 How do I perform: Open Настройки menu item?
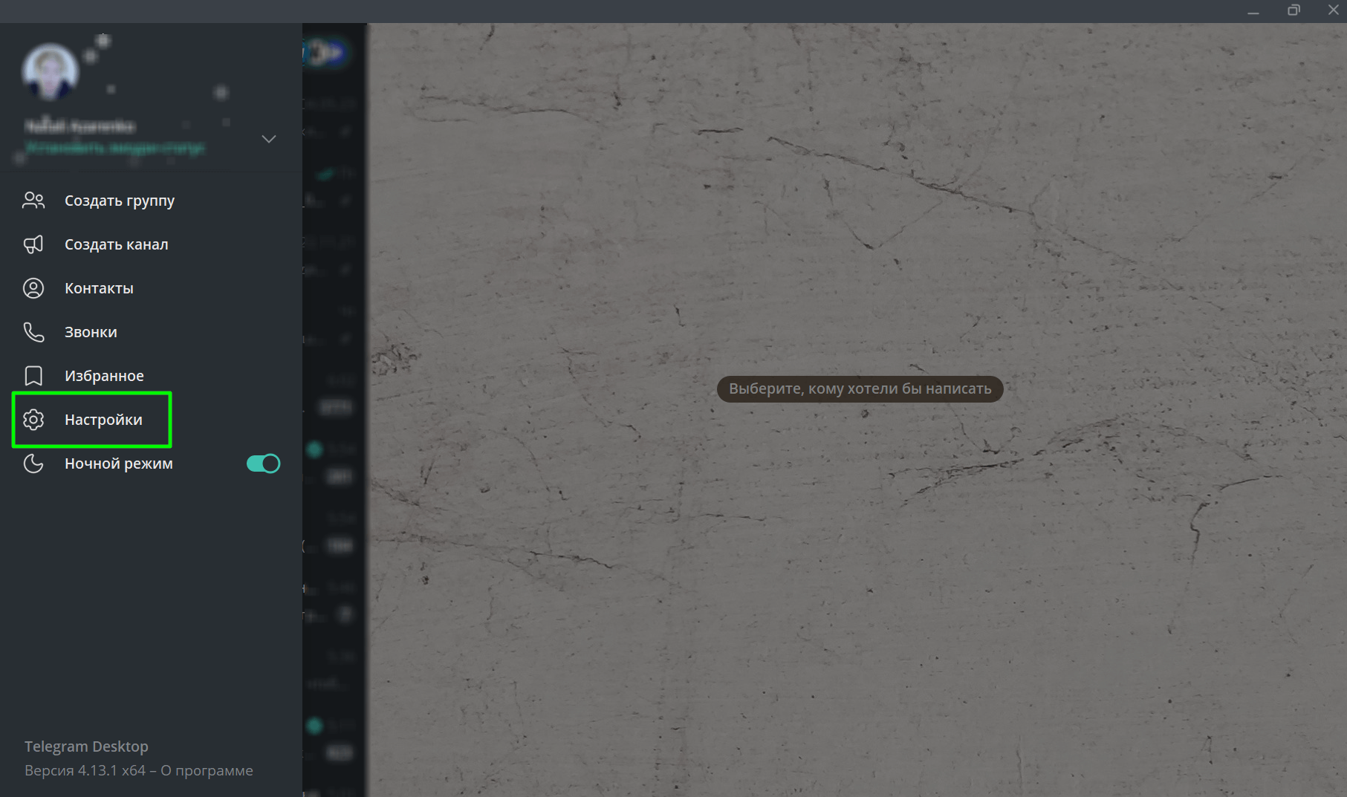coord(151,420)
